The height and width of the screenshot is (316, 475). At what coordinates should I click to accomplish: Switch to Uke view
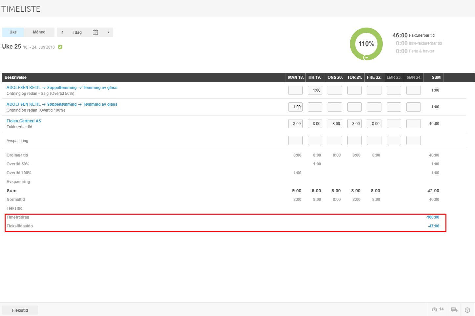[13, 32]
